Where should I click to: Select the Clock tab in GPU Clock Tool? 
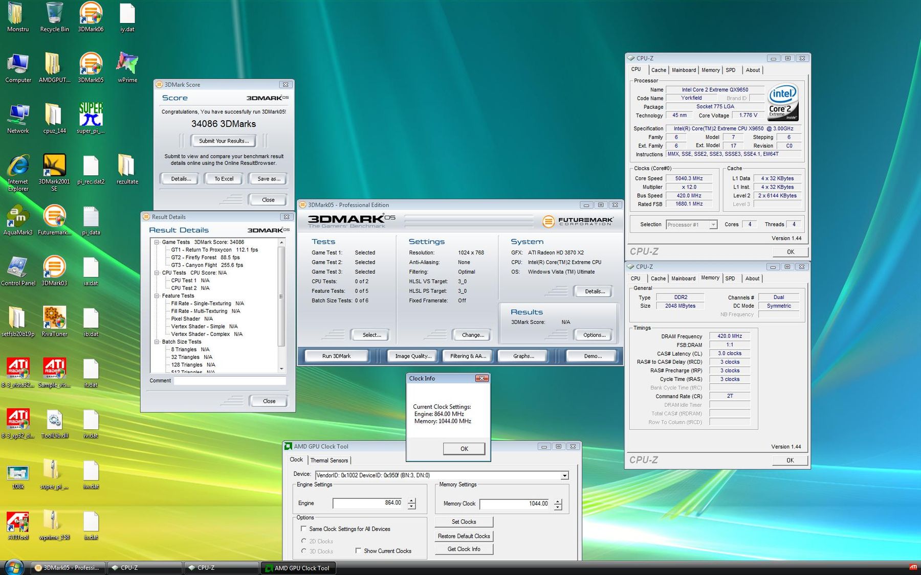[x=296, y=459]
